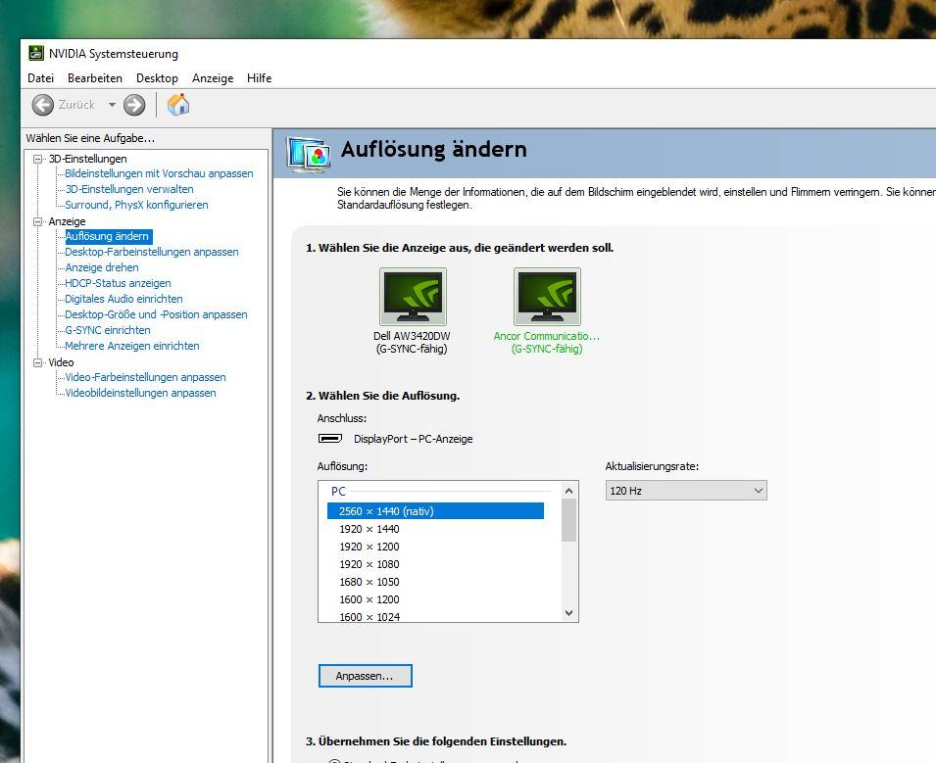Open the Hilfe menu

[x=259, y=78]
